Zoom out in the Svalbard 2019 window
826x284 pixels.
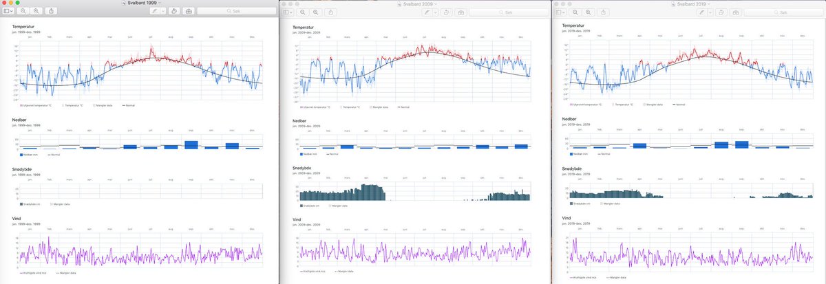575,12
